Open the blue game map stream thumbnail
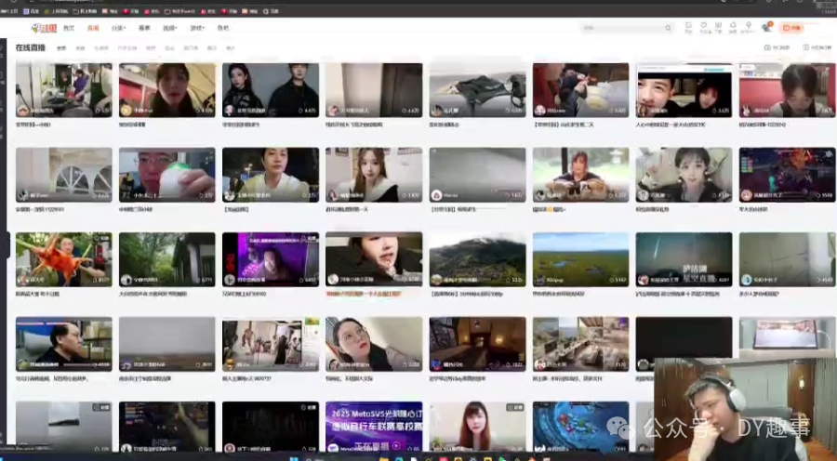Image resolution: width=837 pixels, height=461 pixels. [580, 427]
